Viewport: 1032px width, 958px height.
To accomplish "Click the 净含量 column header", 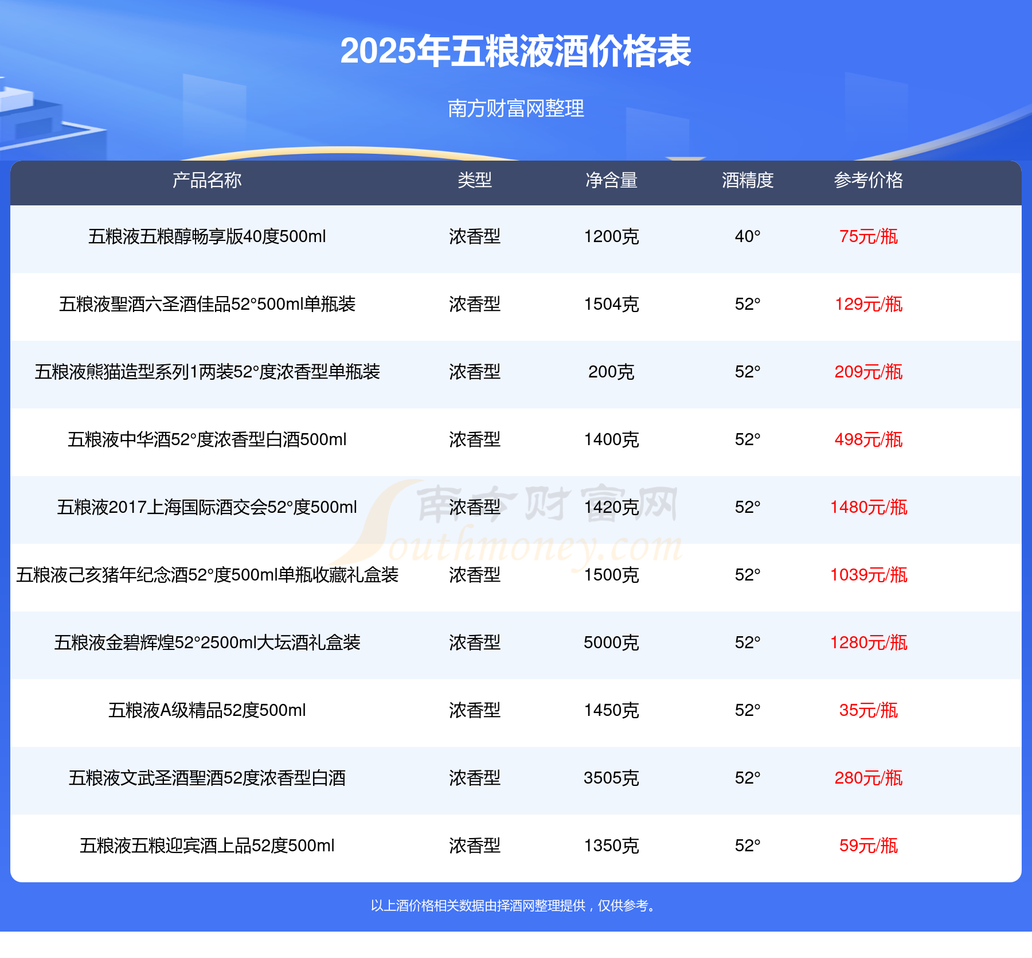I will click(611, 180).
